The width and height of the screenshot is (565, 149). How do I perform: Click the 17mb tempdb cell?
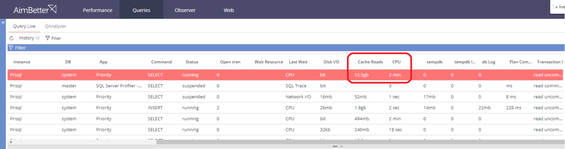pos(429,97)
